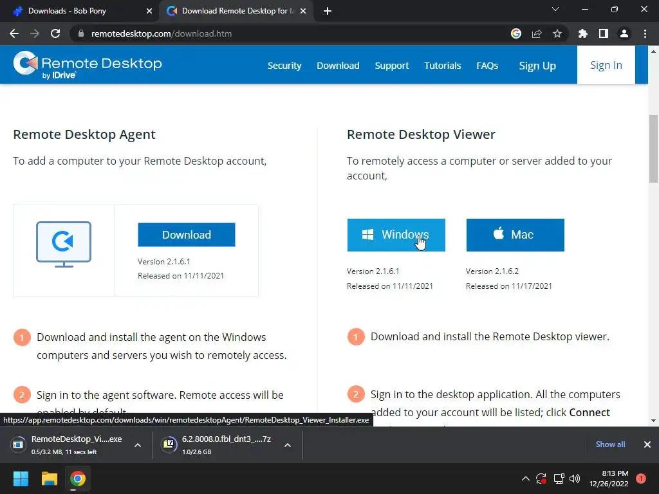Download the Windows viewer
659x494 pixels.
point(396,235)
